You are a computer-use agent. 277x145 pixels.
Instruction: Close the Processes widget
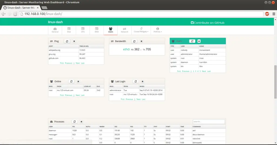[x=81, y=122]
